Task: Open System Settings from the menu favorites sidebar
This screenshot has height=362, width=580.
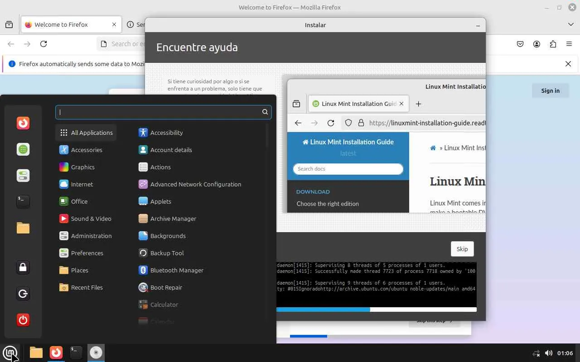Action: pyautogui.click(x=23, y=176)
